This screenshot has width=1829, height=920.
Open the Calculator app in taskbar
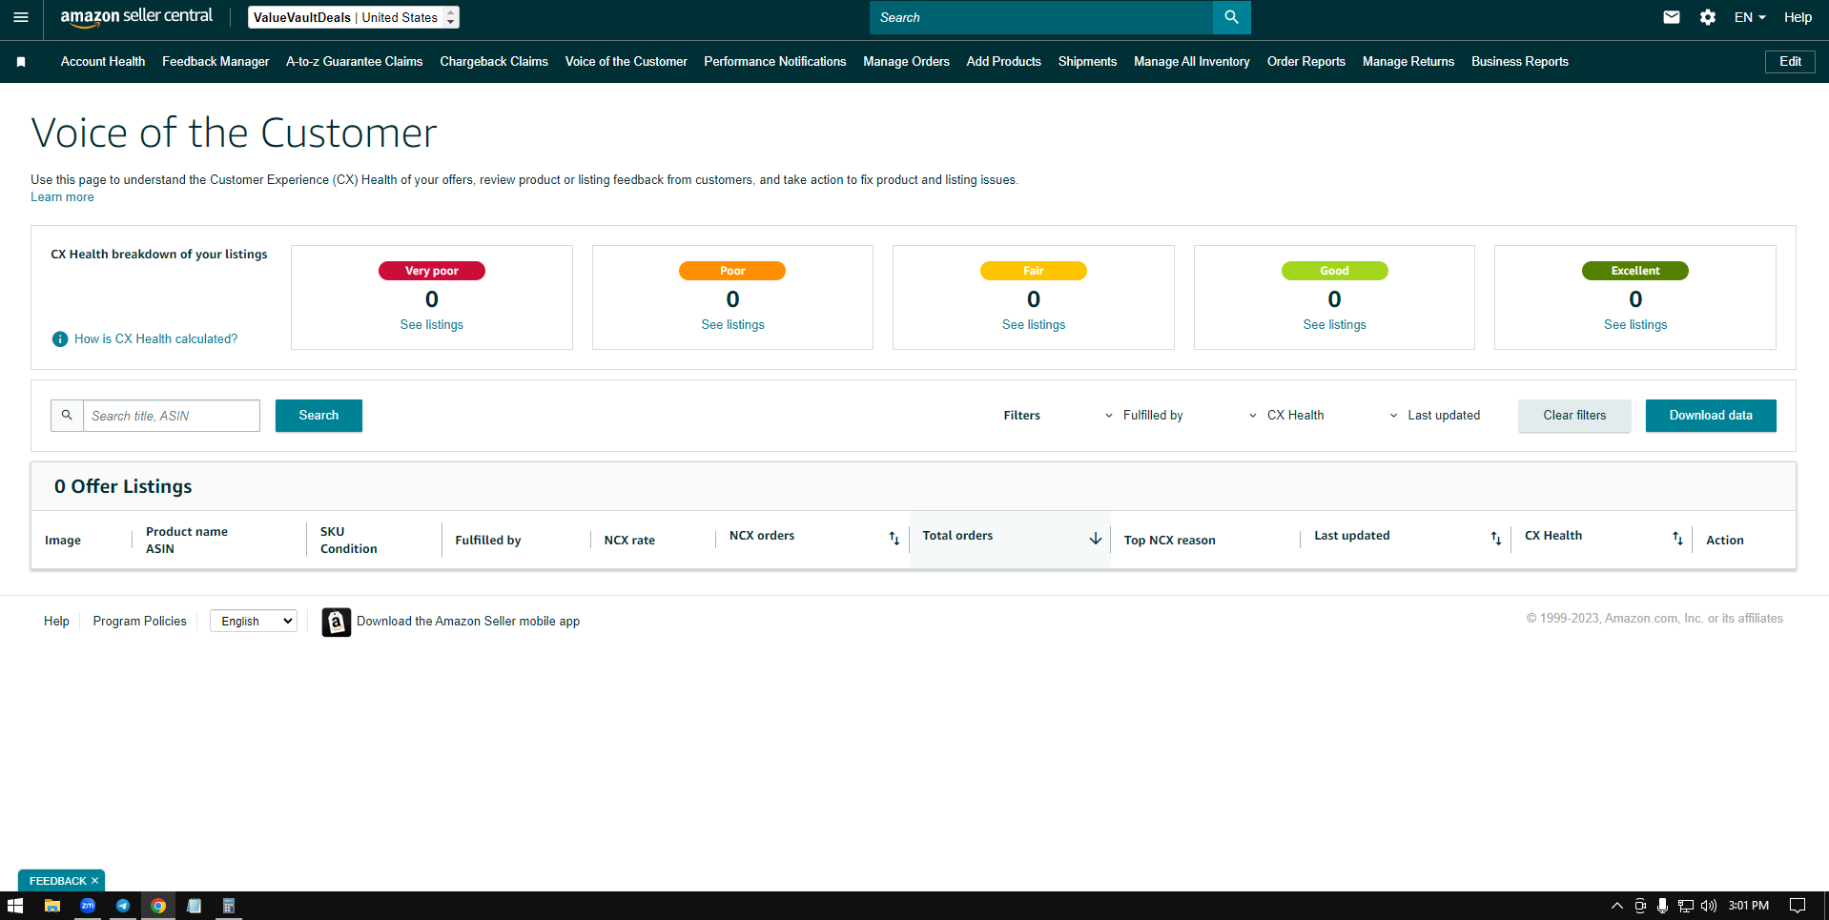(x=229, y=906)
